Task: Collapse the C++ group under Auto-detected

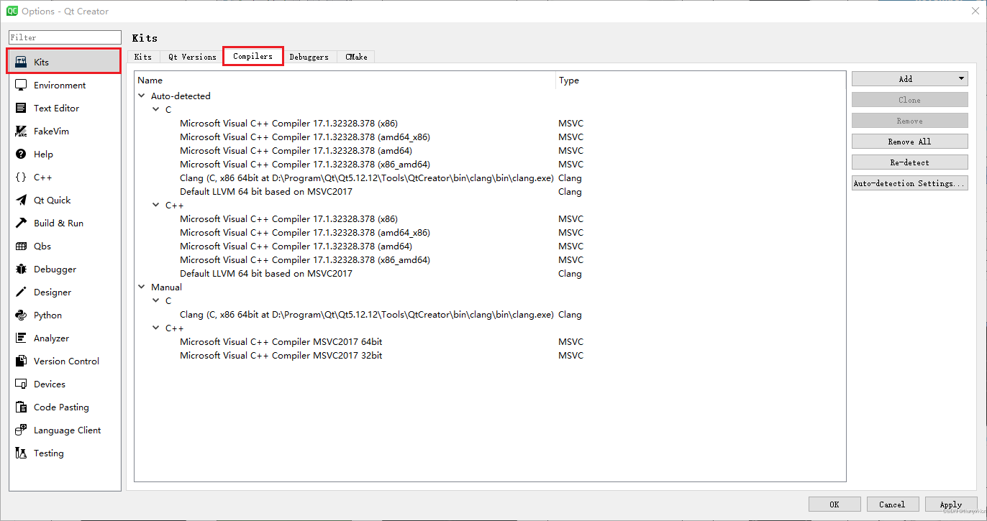Action: (x=156, y=205)
